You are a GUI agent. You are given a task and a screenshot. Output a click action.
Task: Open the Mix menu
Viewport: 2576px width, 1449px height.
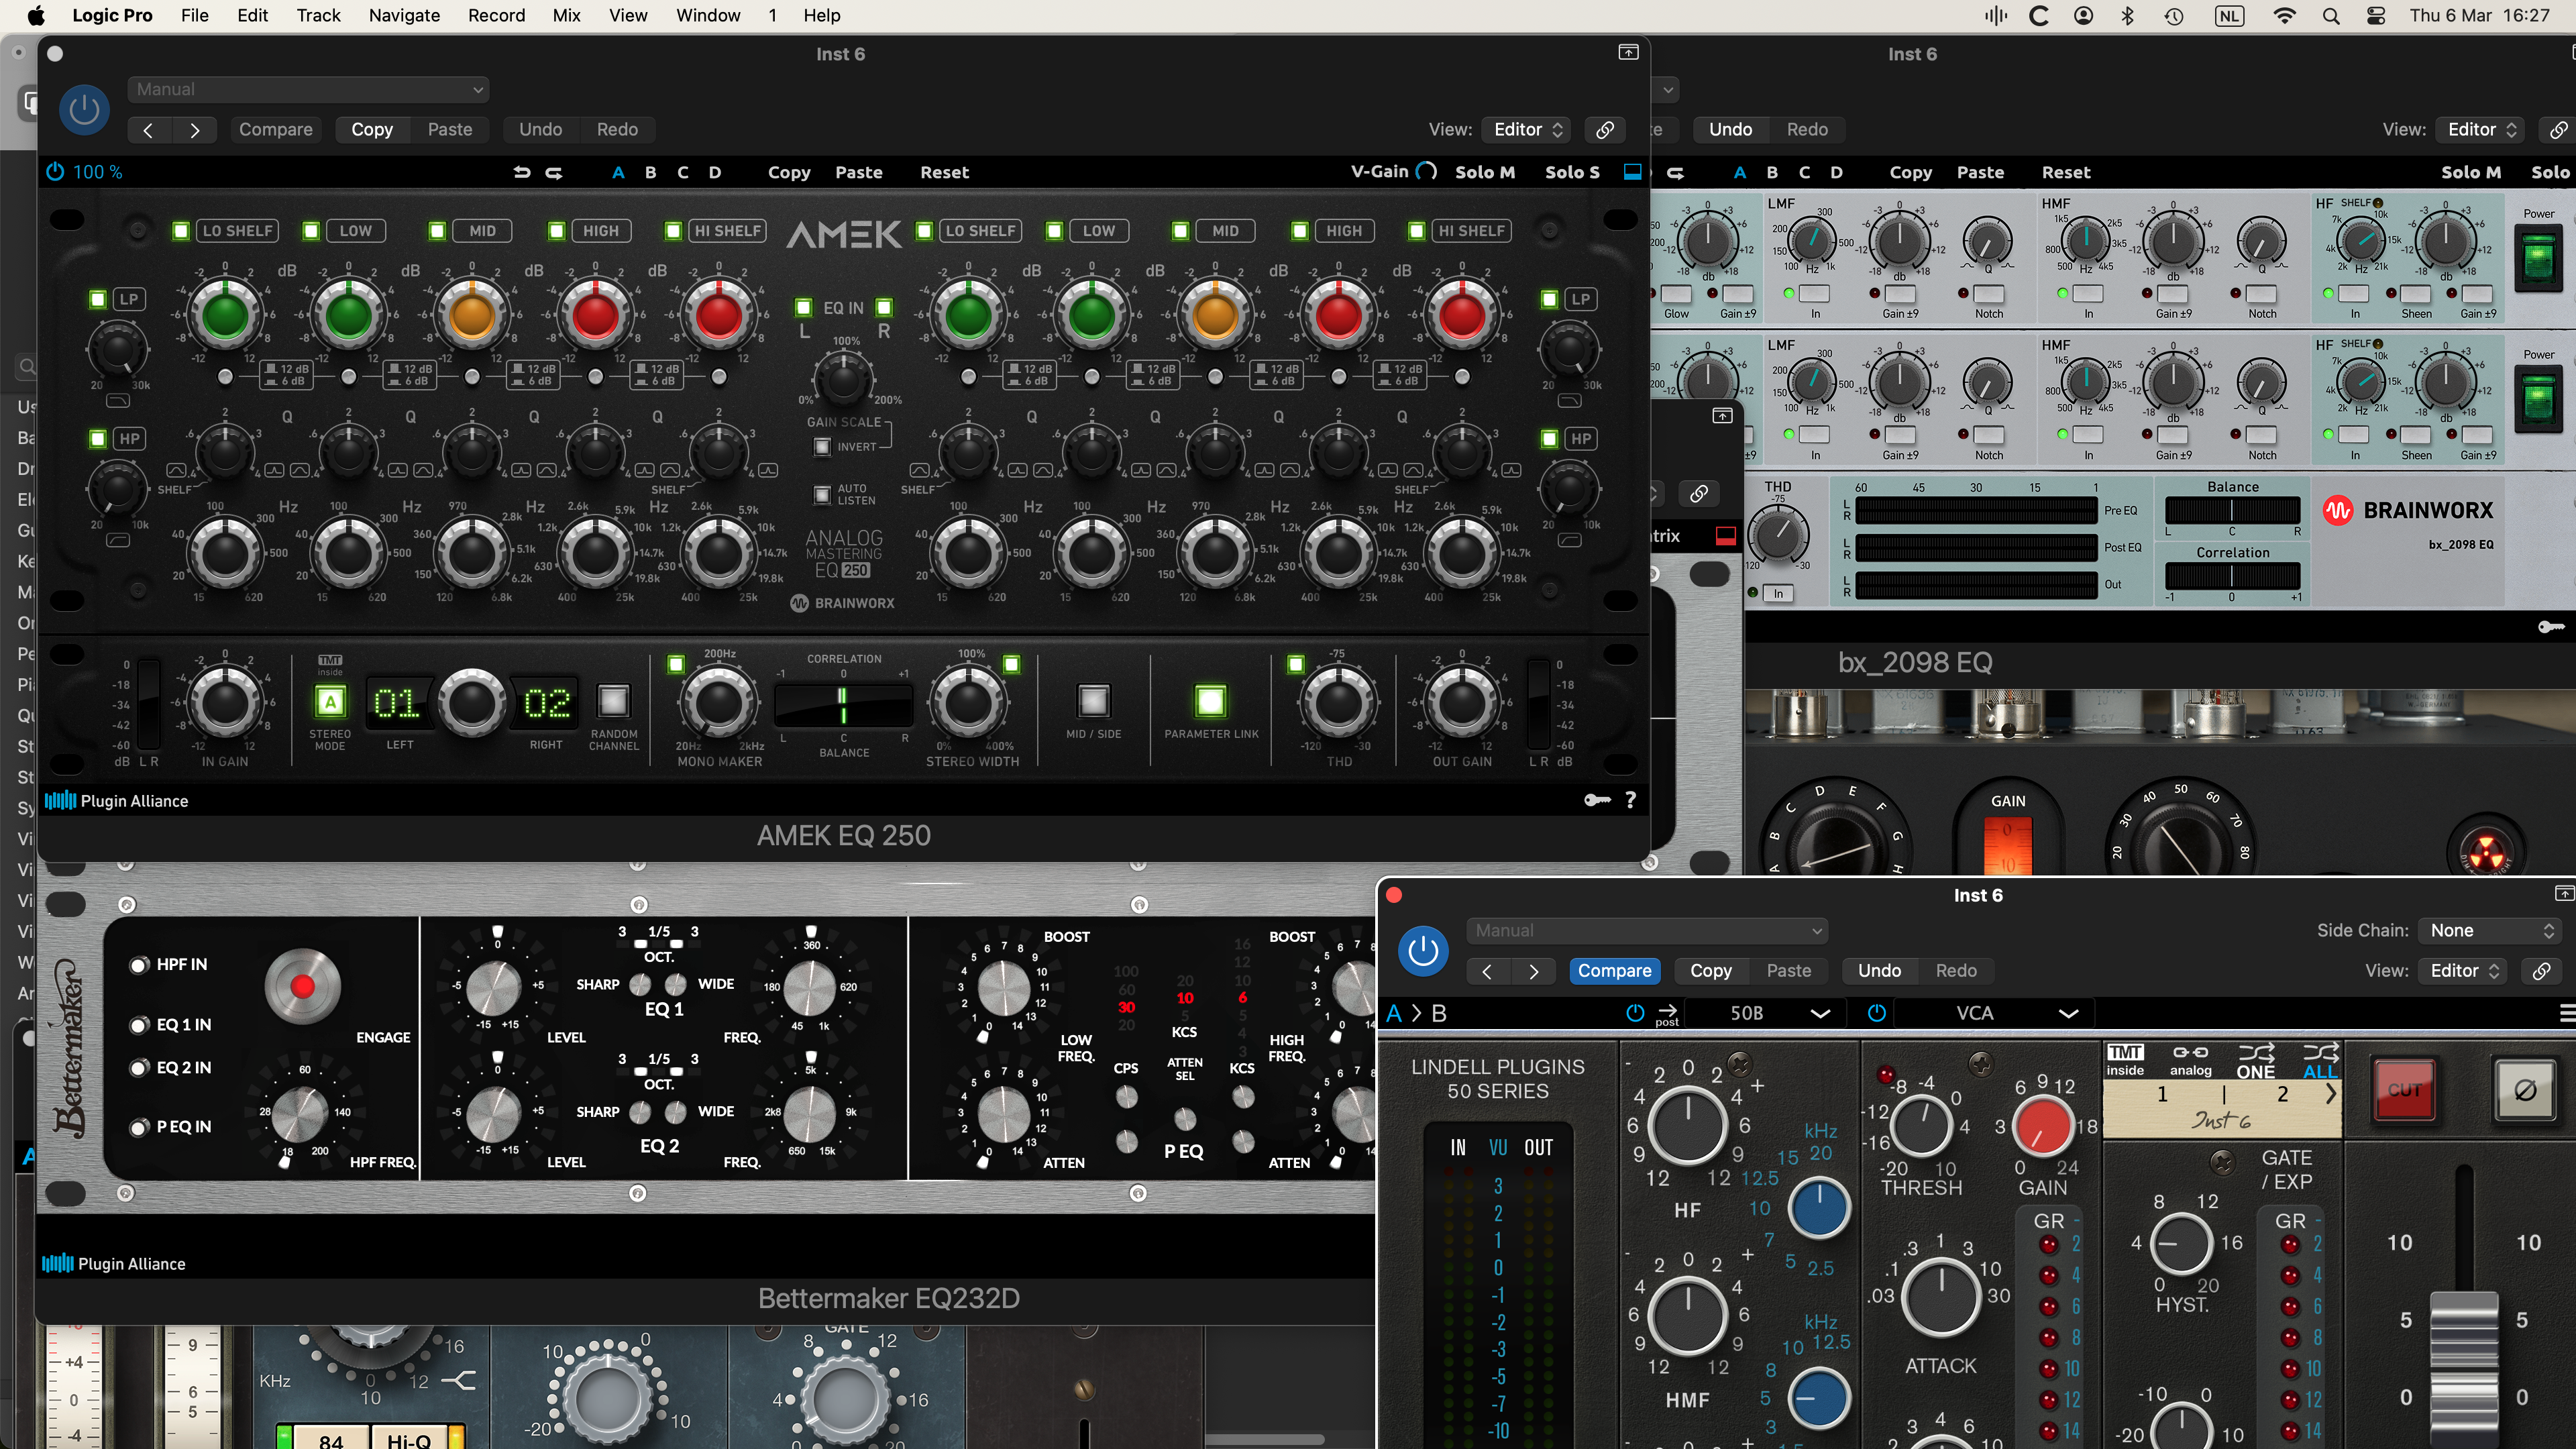pos(566,16)
